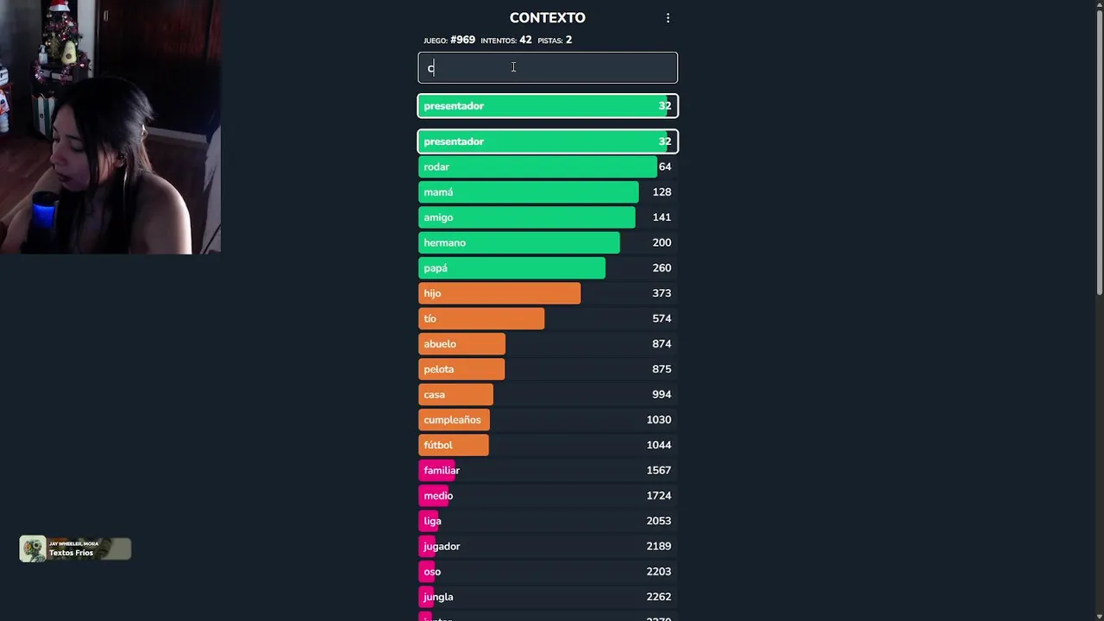Viewport: 1104px width, 621px height.
Task: Select the top presentador result bar
Action: point(548,106)
